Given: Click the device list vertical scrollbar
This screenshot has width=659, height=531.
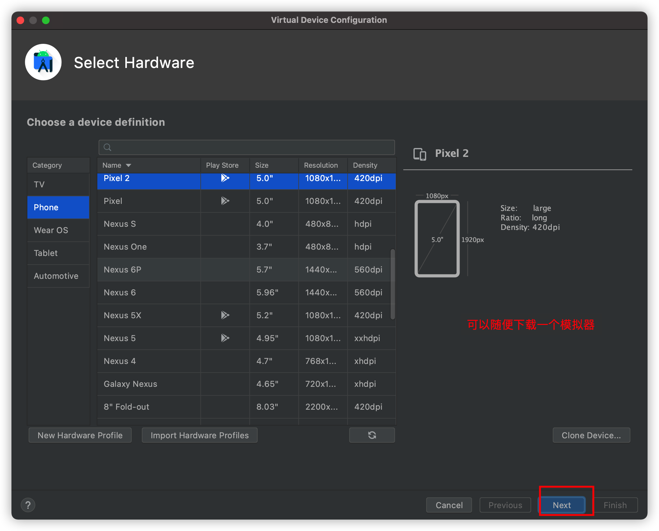Looking at the screenshot, I should [x=393, y=284].
